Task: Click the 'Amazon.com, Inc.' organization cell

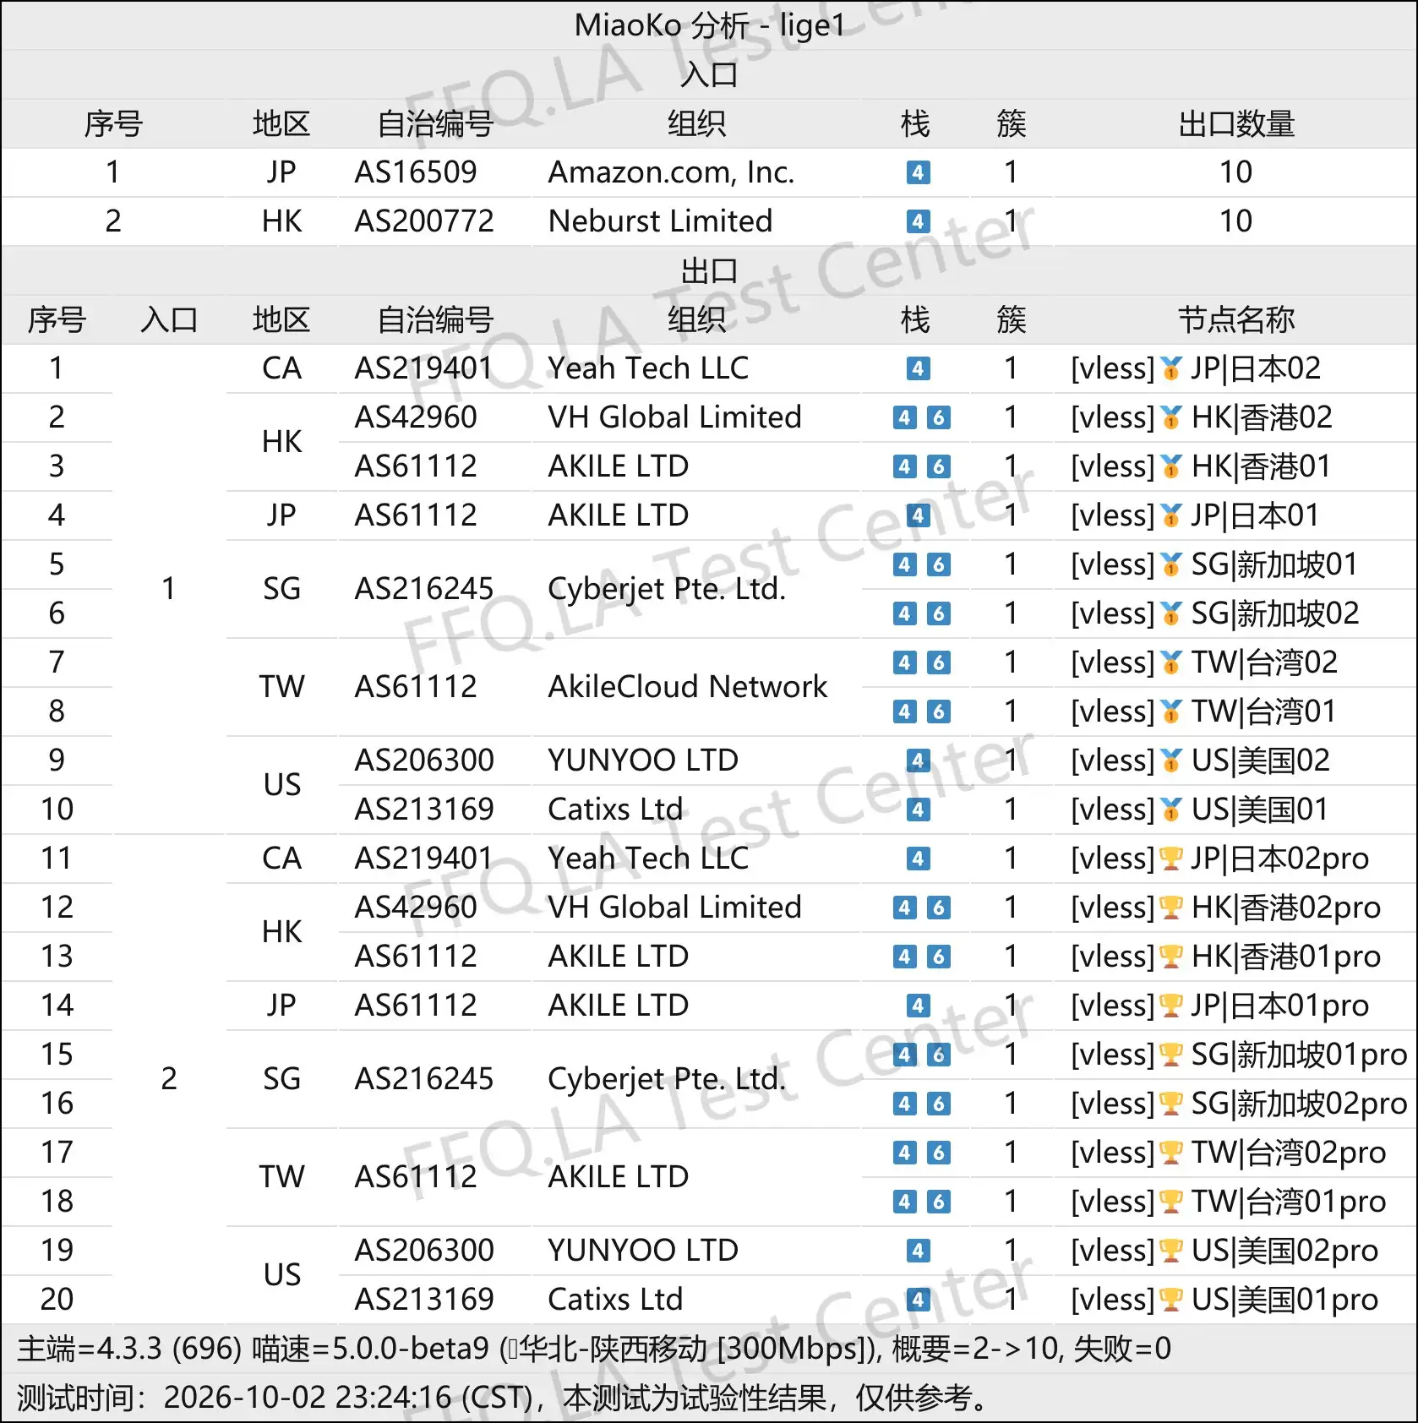Action: click(x=672, y=172)
